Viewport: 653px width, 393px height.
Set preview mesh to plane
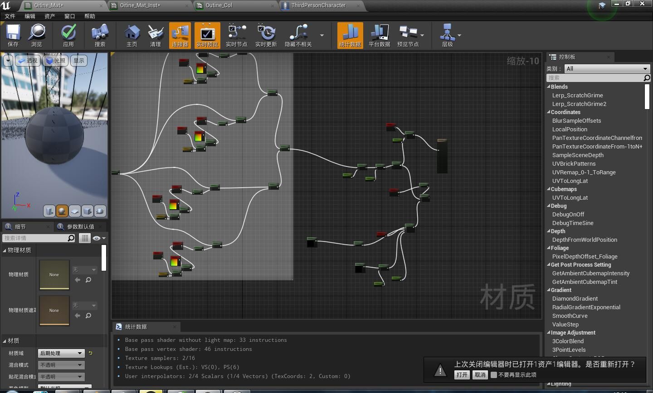click(x=75, y=211)
